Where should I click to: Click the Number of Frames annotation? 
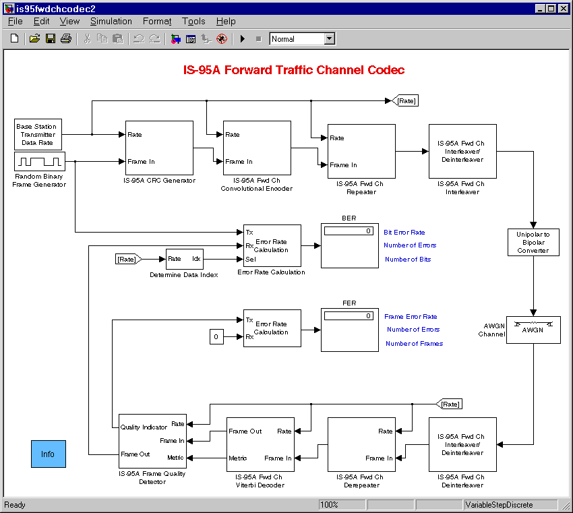(415, 344)
